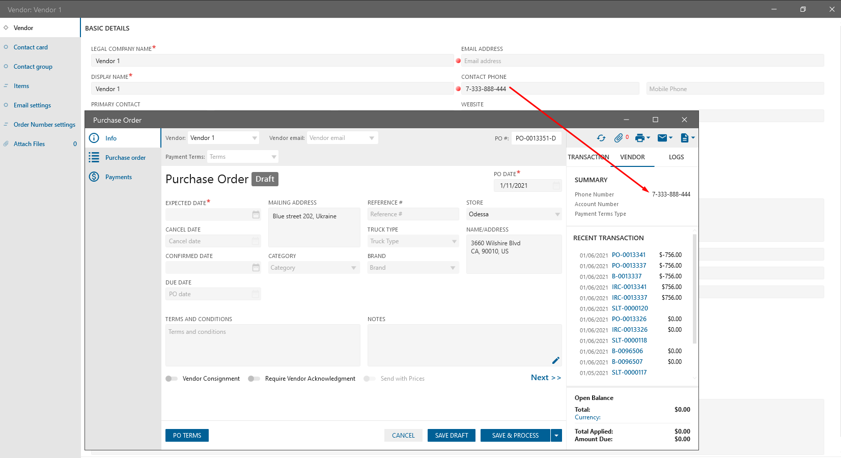Switch to the Transaction tab
Screen dimensions: 841x458
(588, 157)
